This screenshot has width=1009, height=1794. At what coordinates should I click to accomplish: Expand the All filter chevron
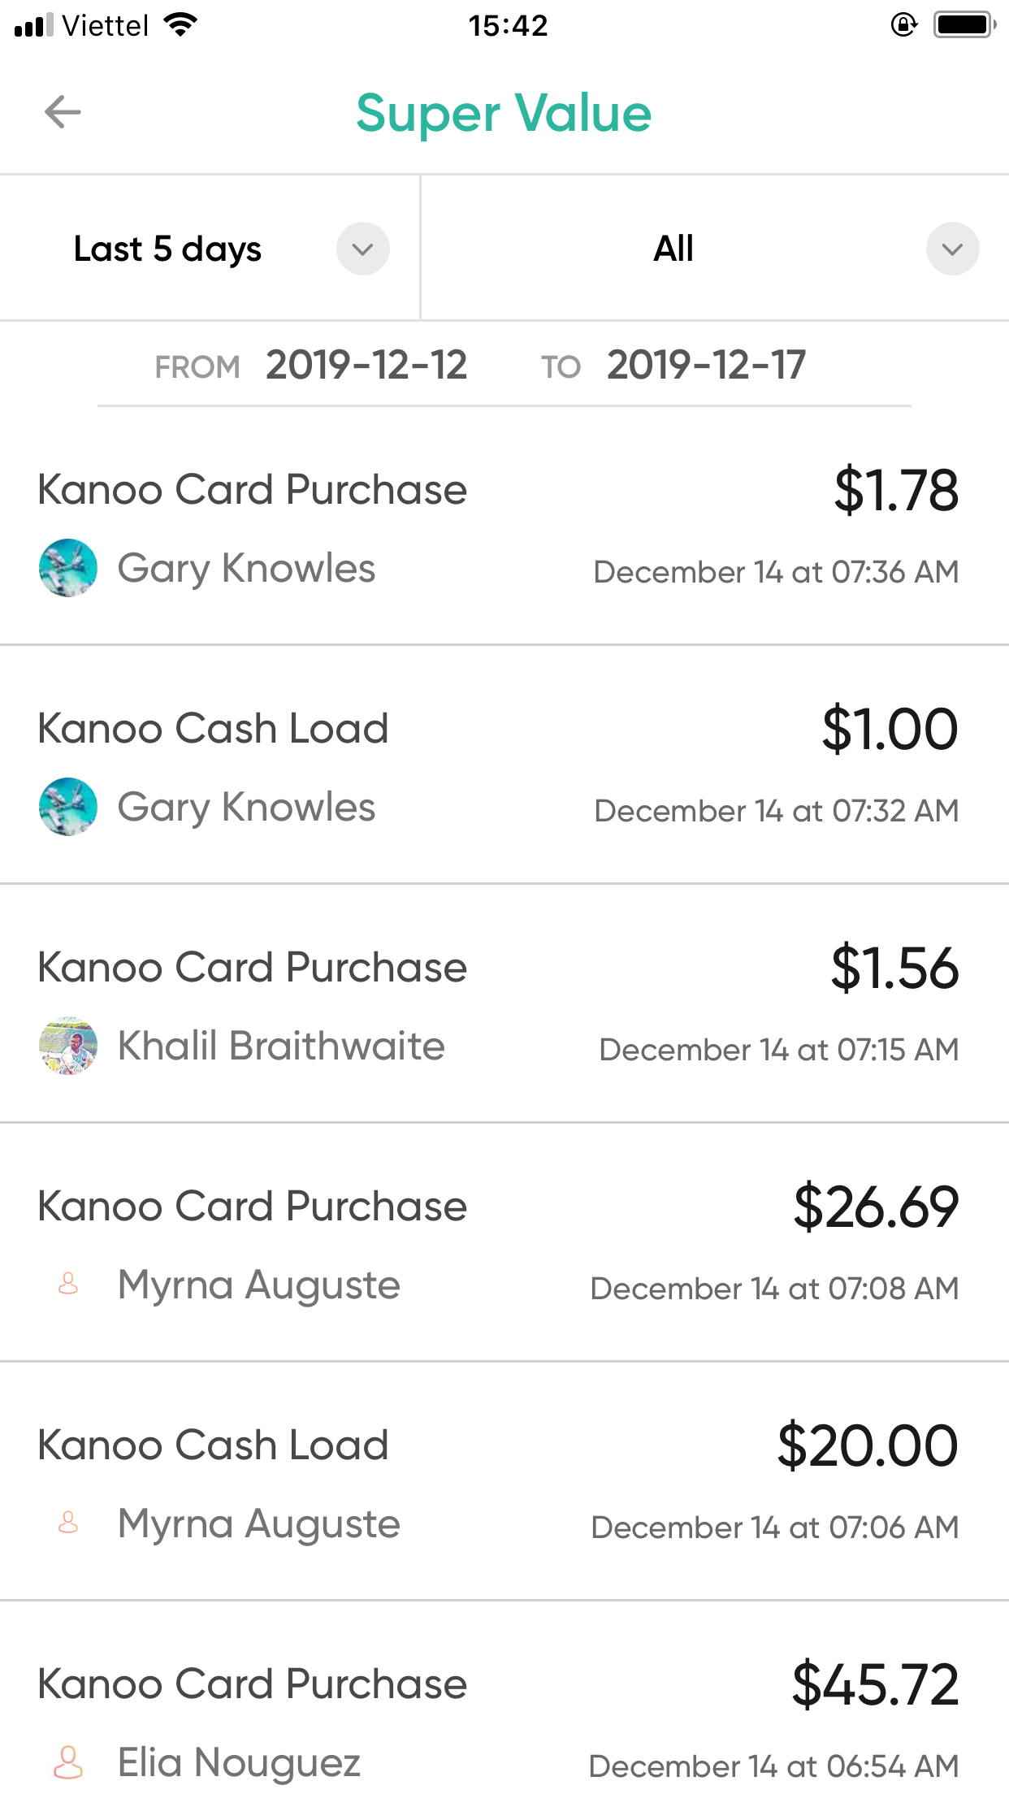coord(952,249)
